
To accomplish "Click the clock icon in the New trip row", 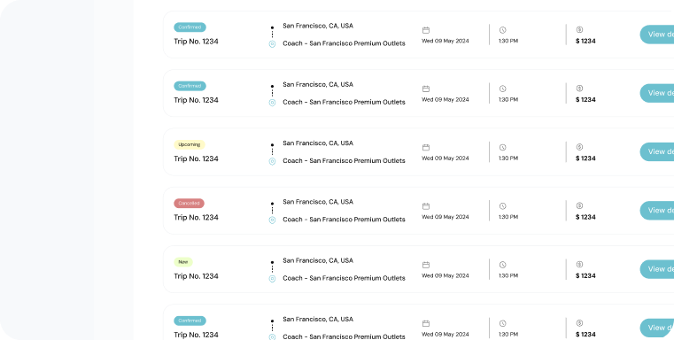I will coord(502,265).
